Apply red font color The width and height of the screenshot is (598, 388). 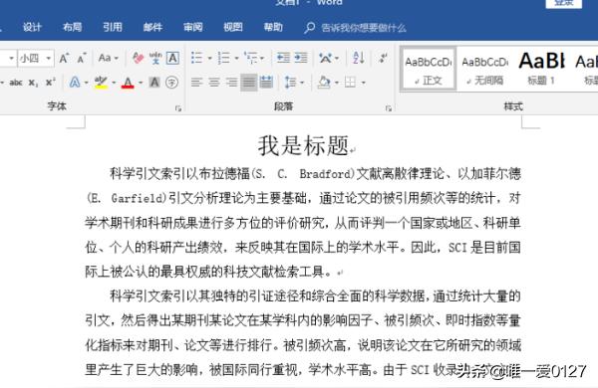point(128,83)
